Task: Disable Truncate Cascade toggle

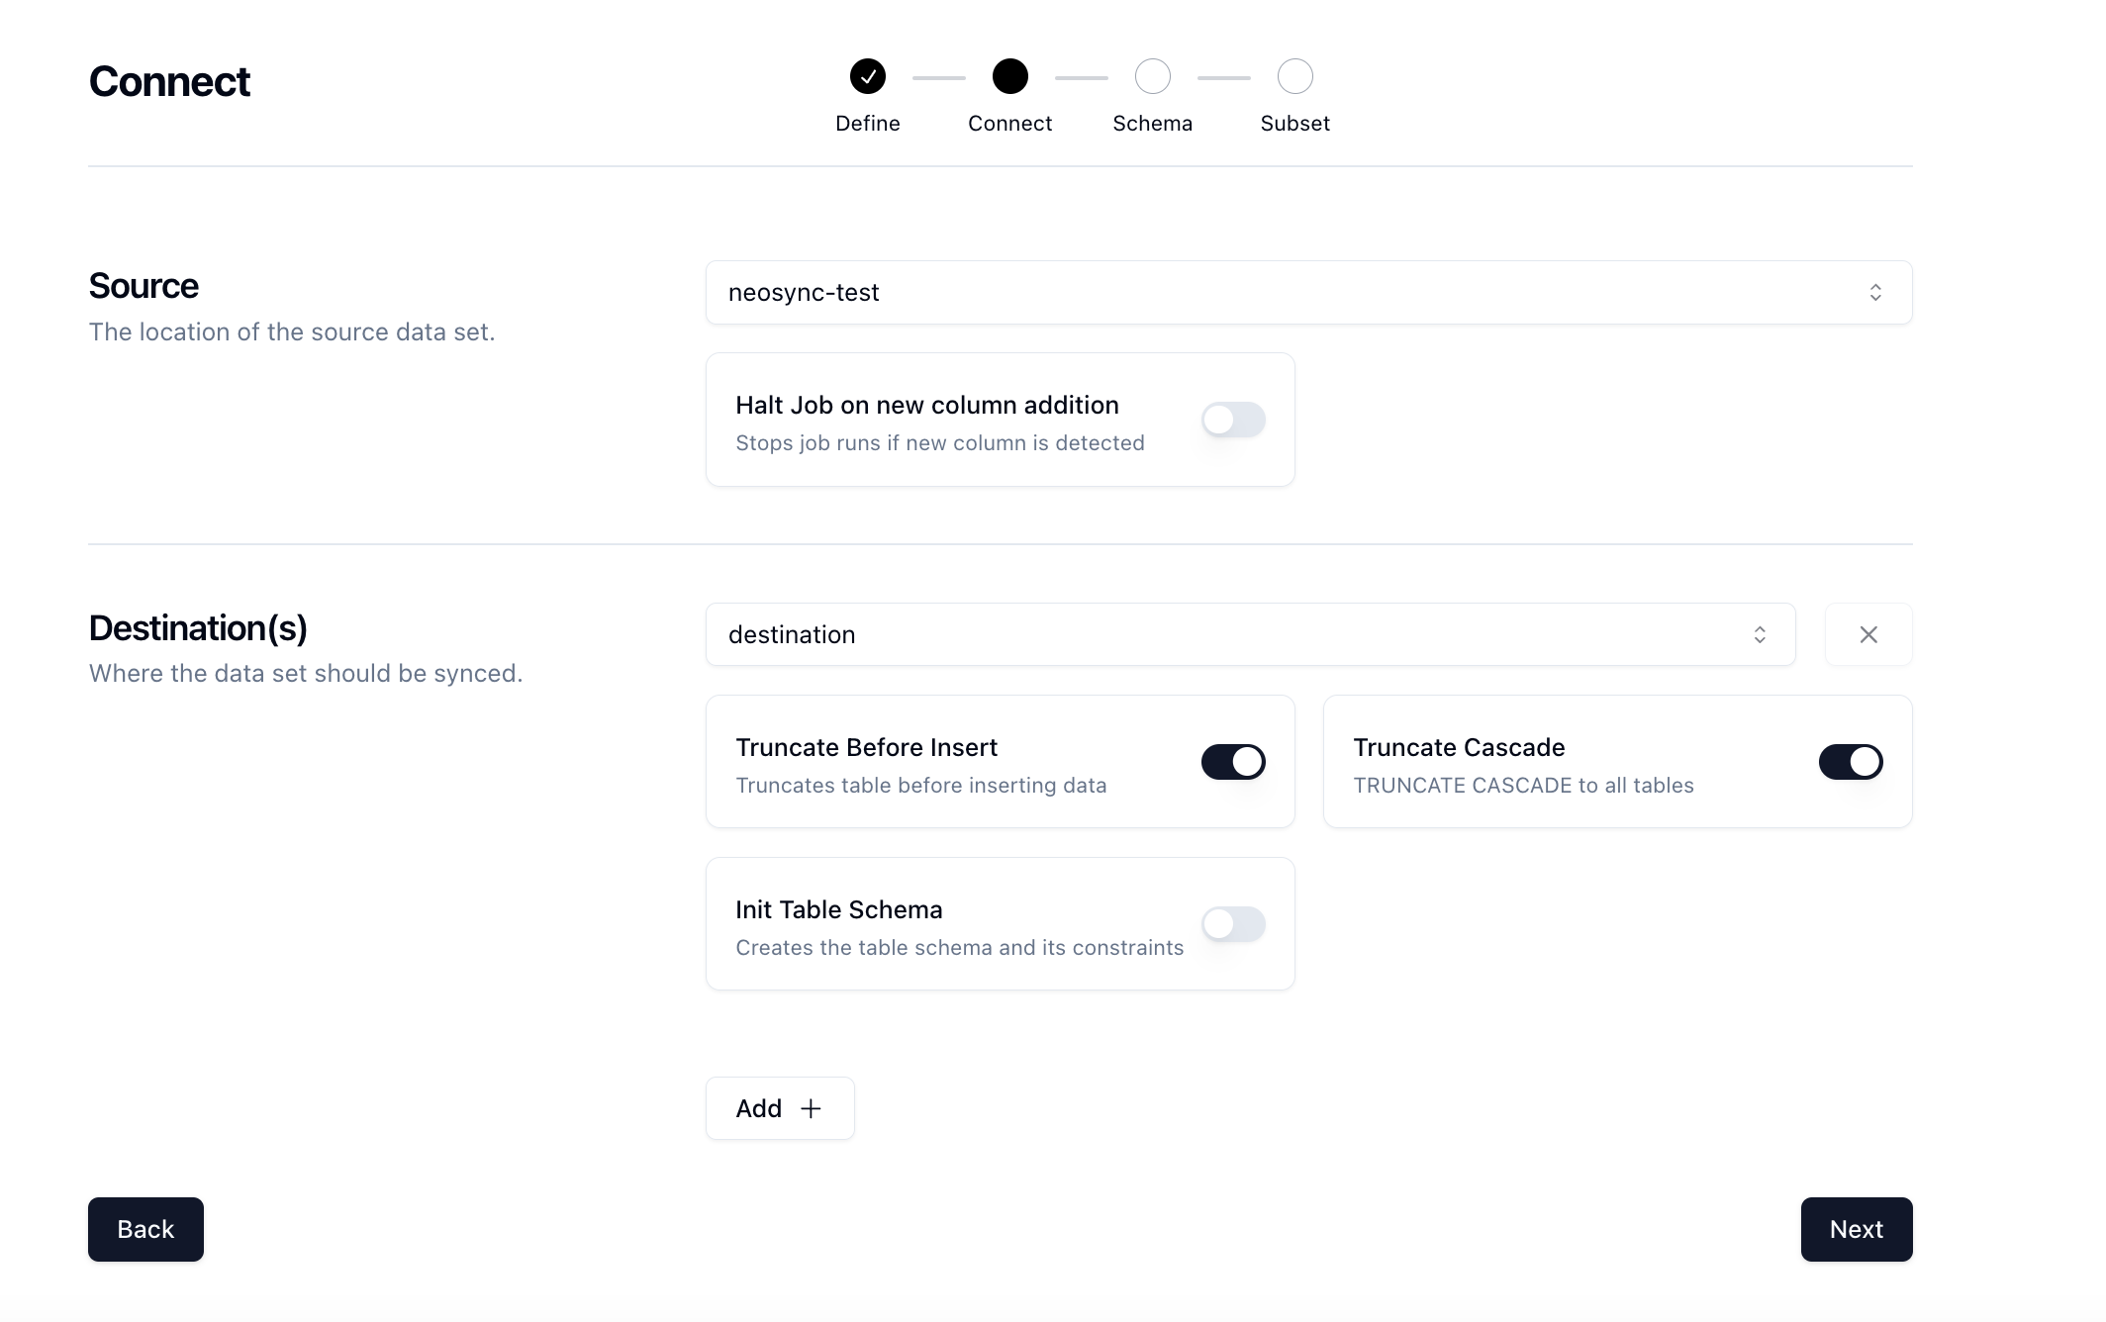Action: [1851, 760]
